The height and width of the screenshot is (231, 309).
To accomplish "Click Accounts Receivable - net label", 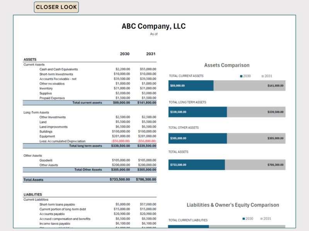I will click(58, 79).
